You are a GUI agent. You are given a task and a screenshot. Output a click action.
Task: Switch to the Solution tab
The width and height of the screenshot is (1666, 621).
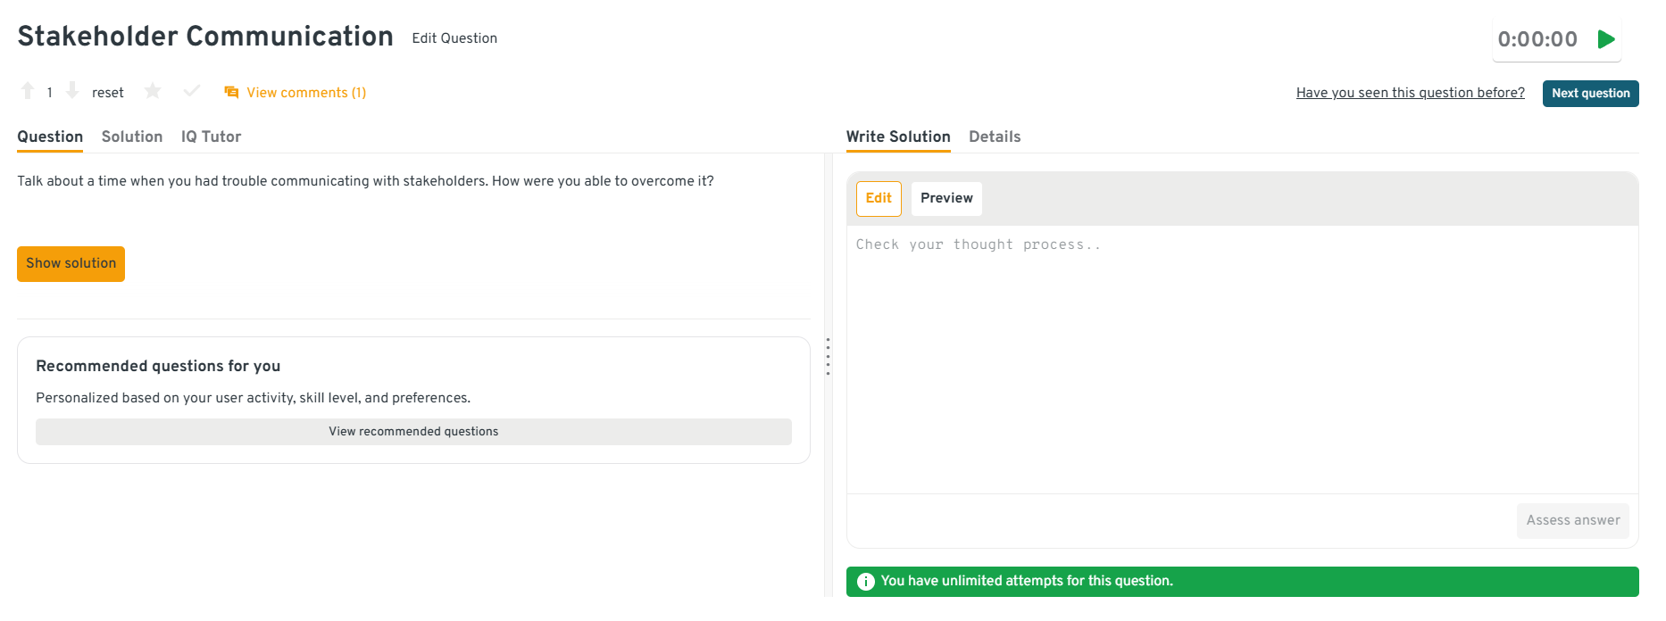[x=132, y=137]
